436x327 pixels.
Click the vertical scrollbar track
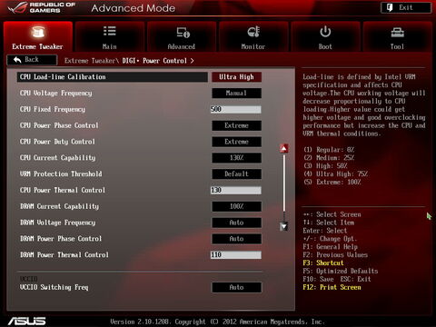tap(284, 187)
